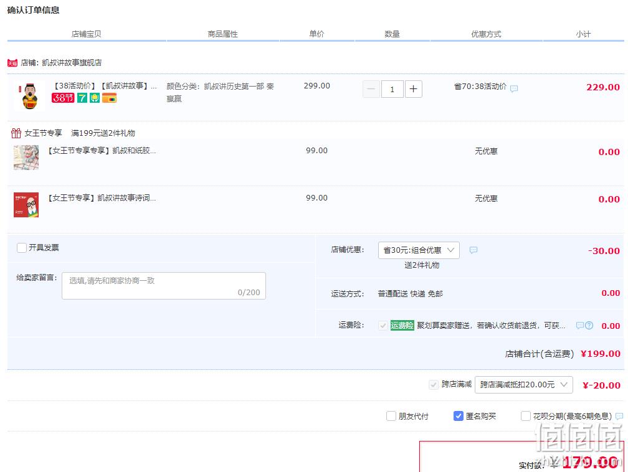
Task: Click the 送2件礼物 text under store discount
Action: coord(422,265)
